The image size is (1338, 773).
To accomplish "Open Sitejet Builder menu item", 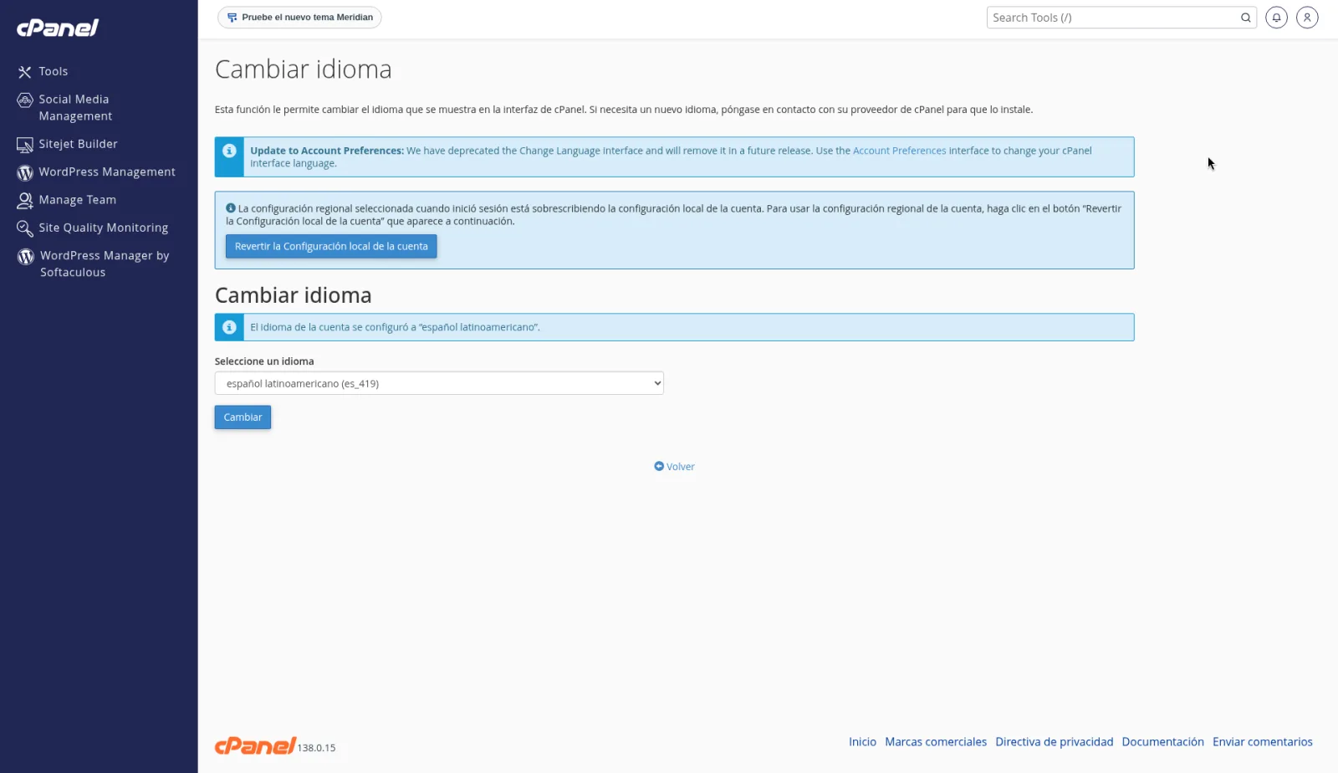I will click(x=78, y=144).
